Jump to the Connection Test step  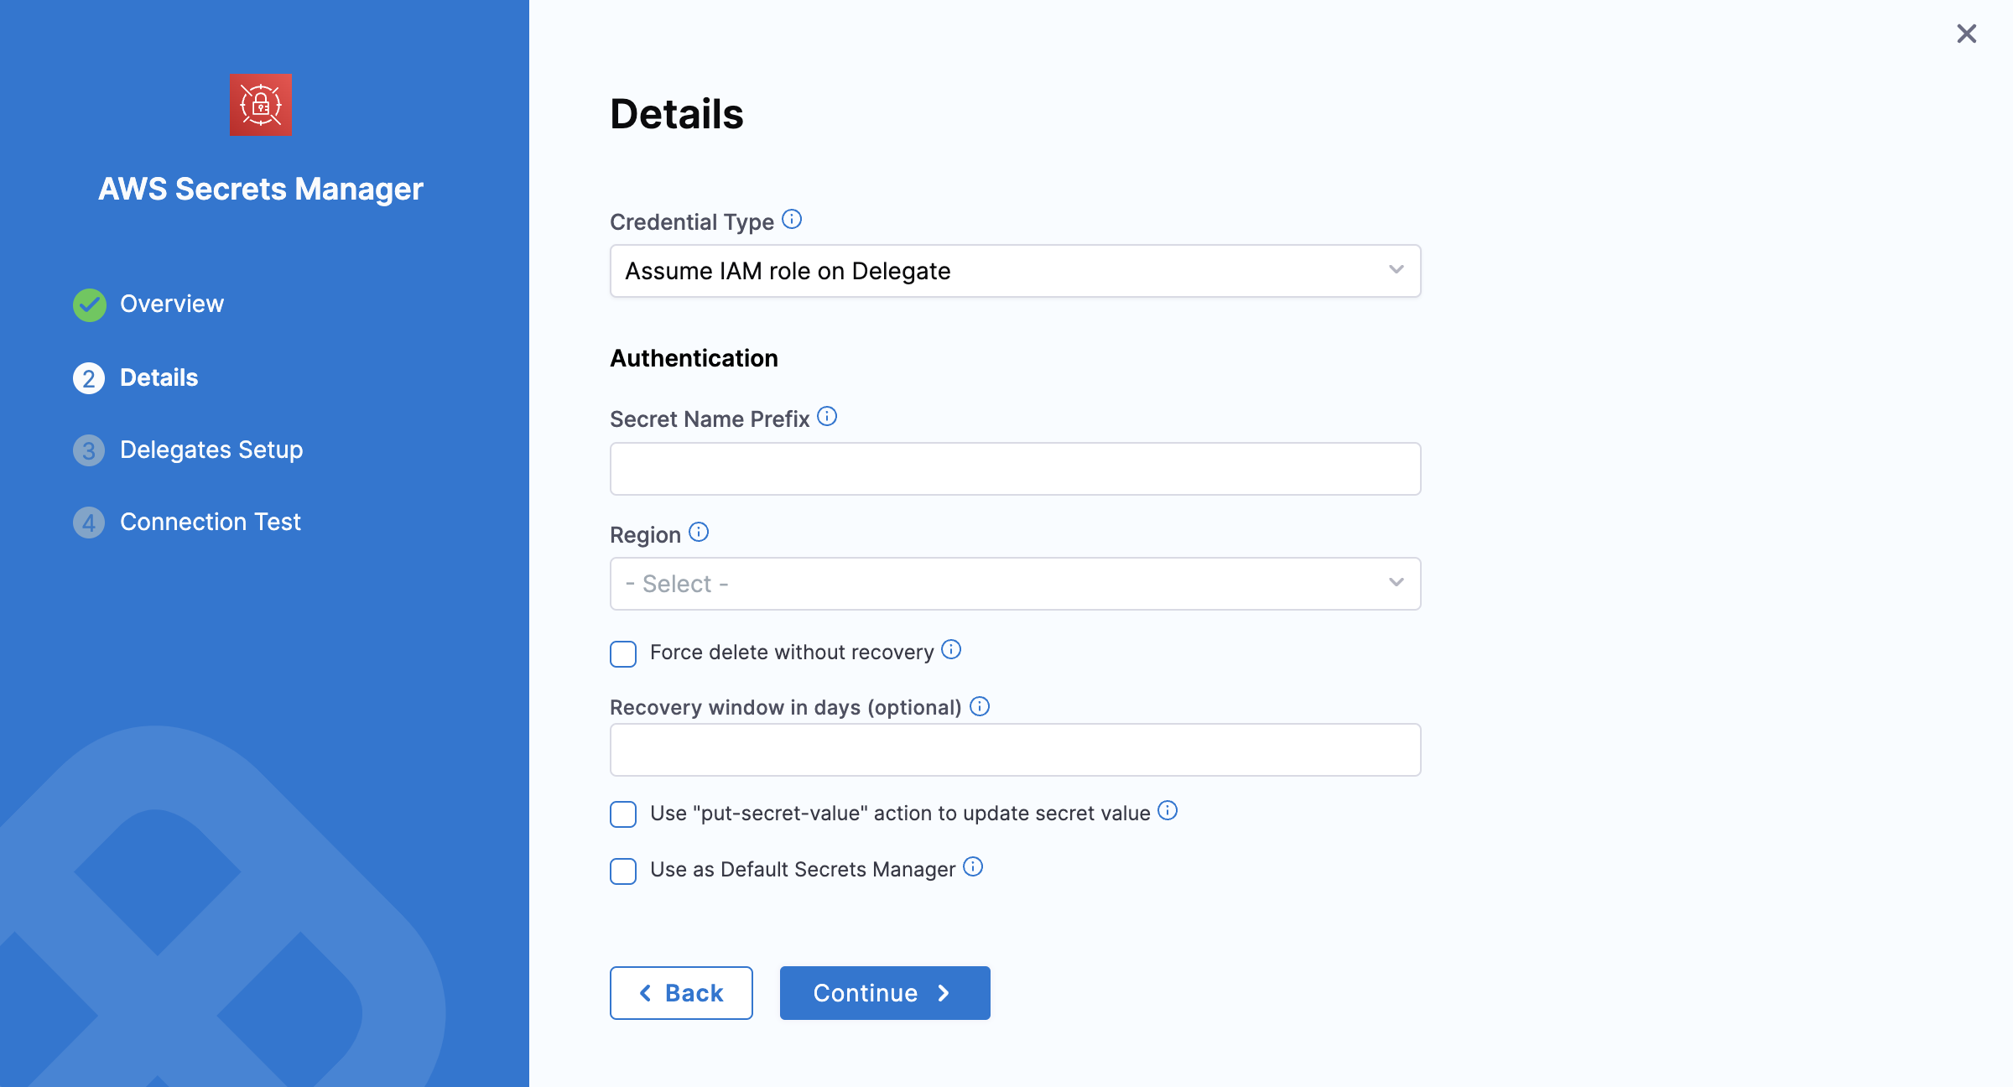pos(210,523)
